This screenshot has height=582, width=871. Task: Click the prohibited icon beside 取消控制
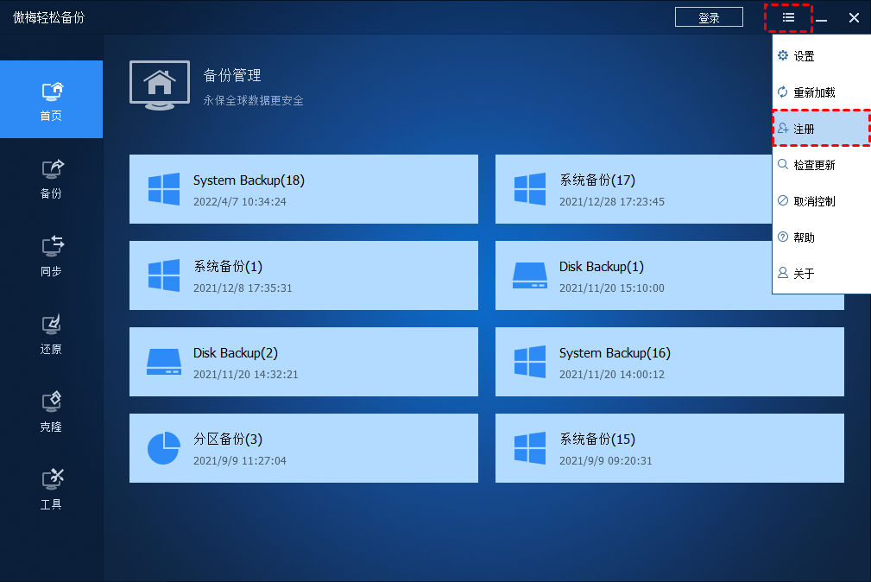783,200
